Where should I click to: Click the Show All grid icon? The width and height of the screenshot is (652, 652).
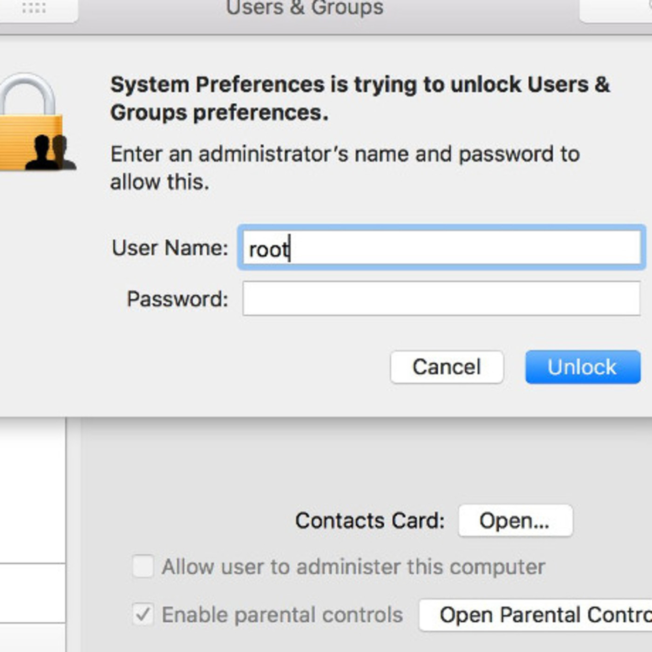tap(34, 8)
